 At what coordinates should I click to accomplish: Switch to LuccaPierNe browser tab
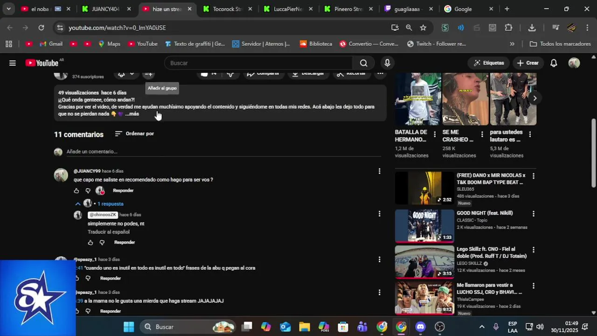coord(289,9)
